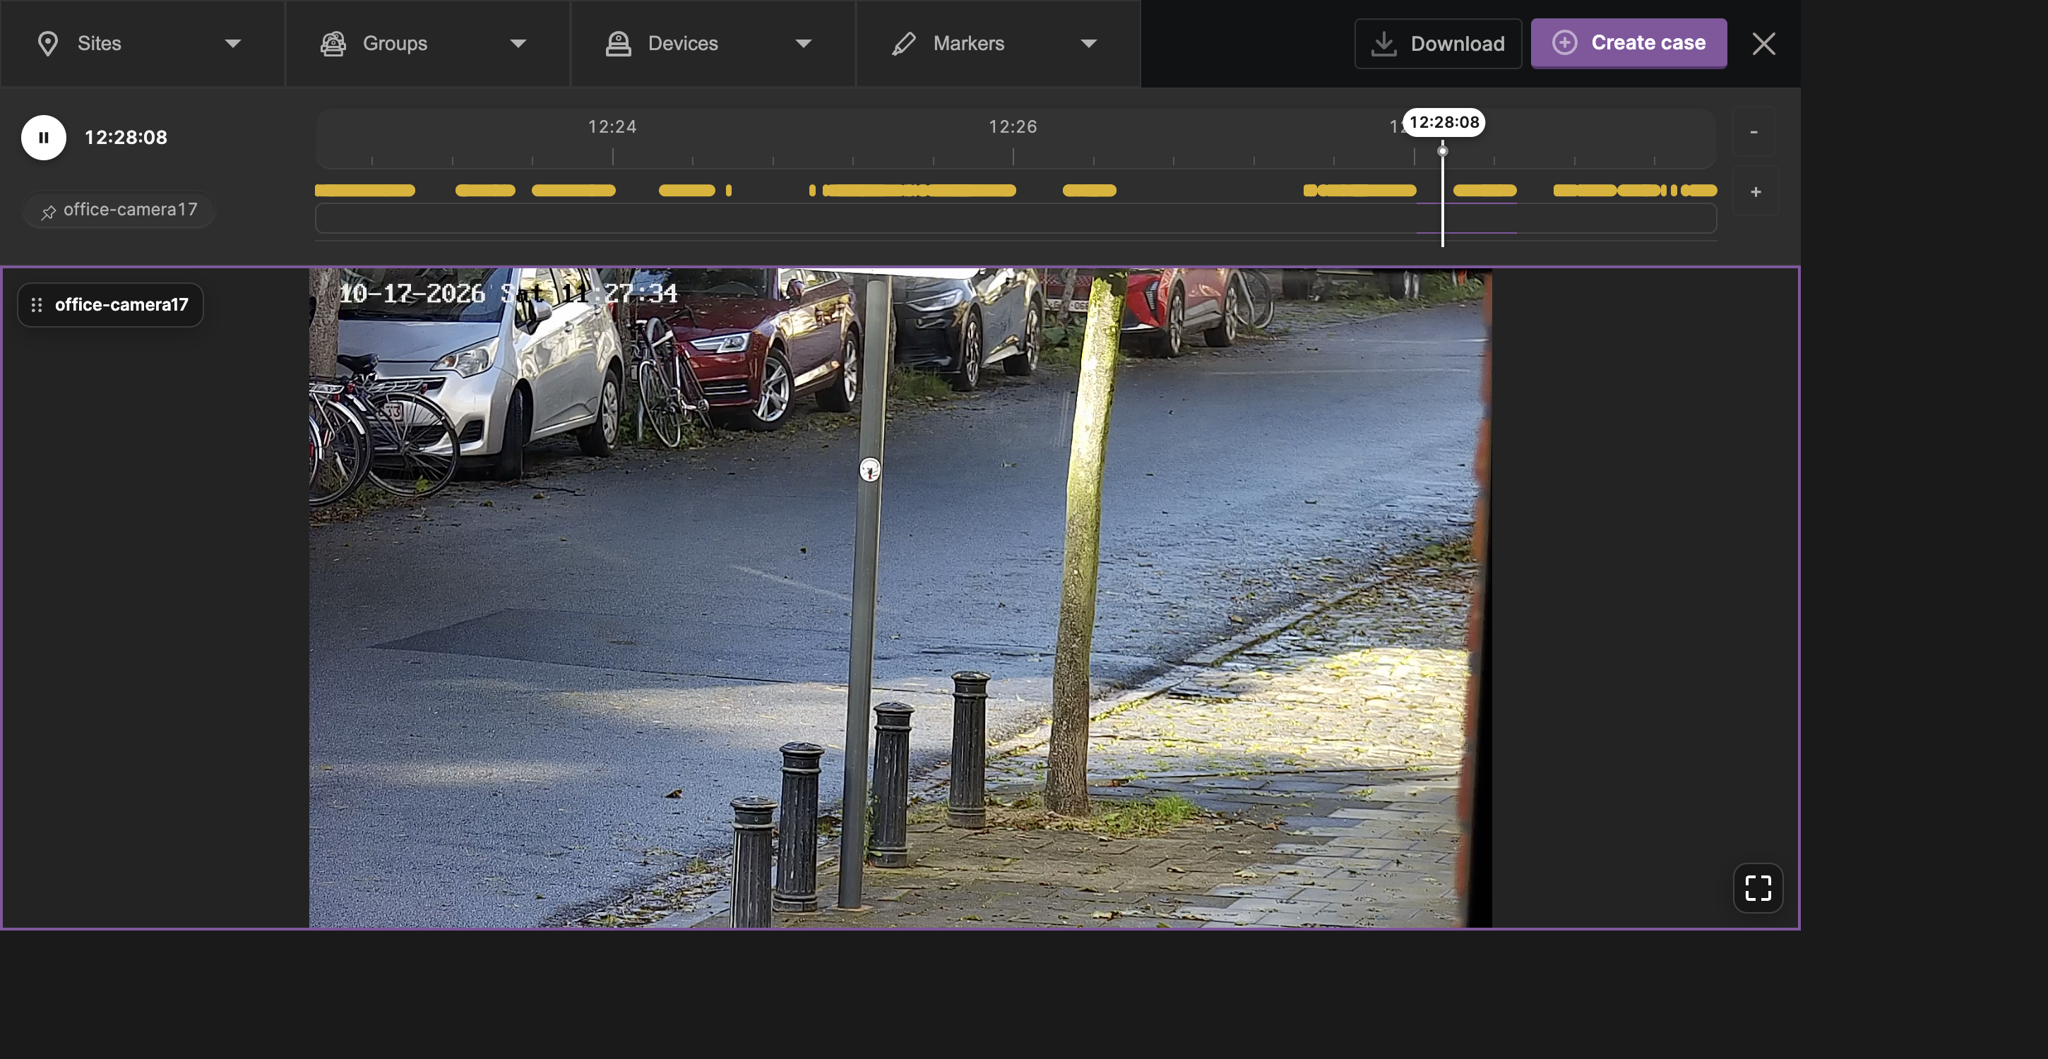Zoom in the timeline with plus button
This screenshot has height=1059, width=2048.
pyautogui.click(x=1756, y=191)
